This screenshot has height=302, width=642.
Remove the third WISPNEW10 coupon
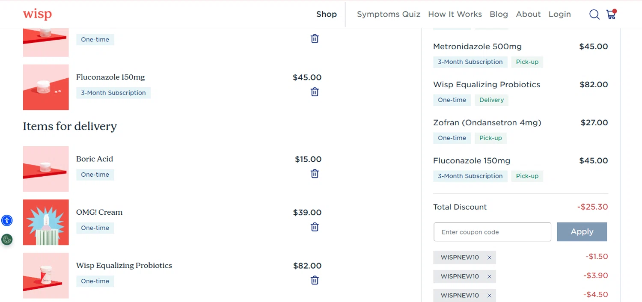(489, 296)
